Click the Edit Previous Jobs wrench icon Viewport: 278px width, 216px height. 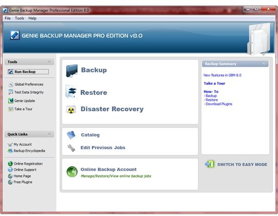(71, 148)
